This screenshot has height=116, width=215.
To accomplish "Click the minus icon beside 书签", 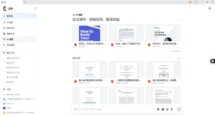I will pos(31,89).
